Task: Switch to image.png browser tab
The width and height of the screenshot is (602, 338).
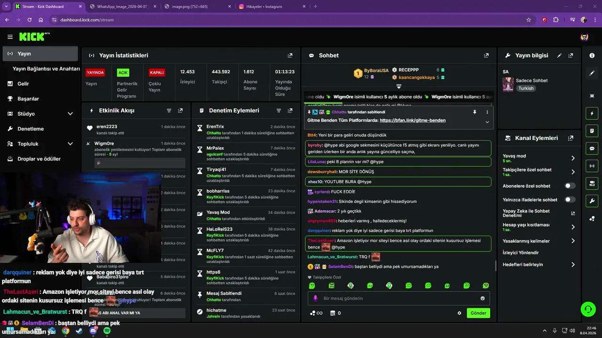Action: [x=197, y=7]
